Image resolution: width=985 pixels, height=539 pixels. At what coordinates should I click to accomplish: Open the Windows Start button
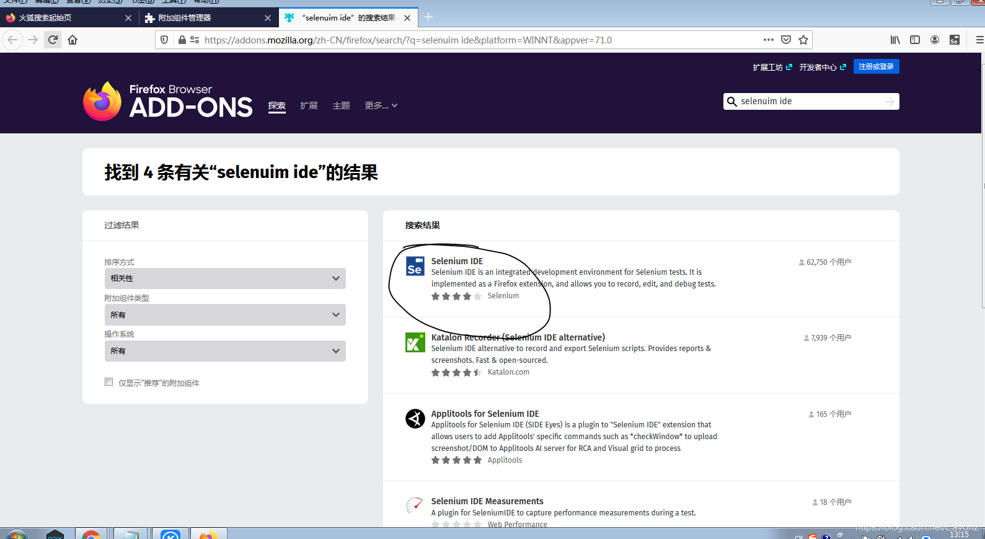pyautogui.click(x=15, y=535)
